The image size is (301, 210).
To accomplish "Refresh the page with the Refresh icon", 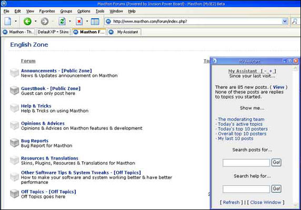I will point(62,21).
